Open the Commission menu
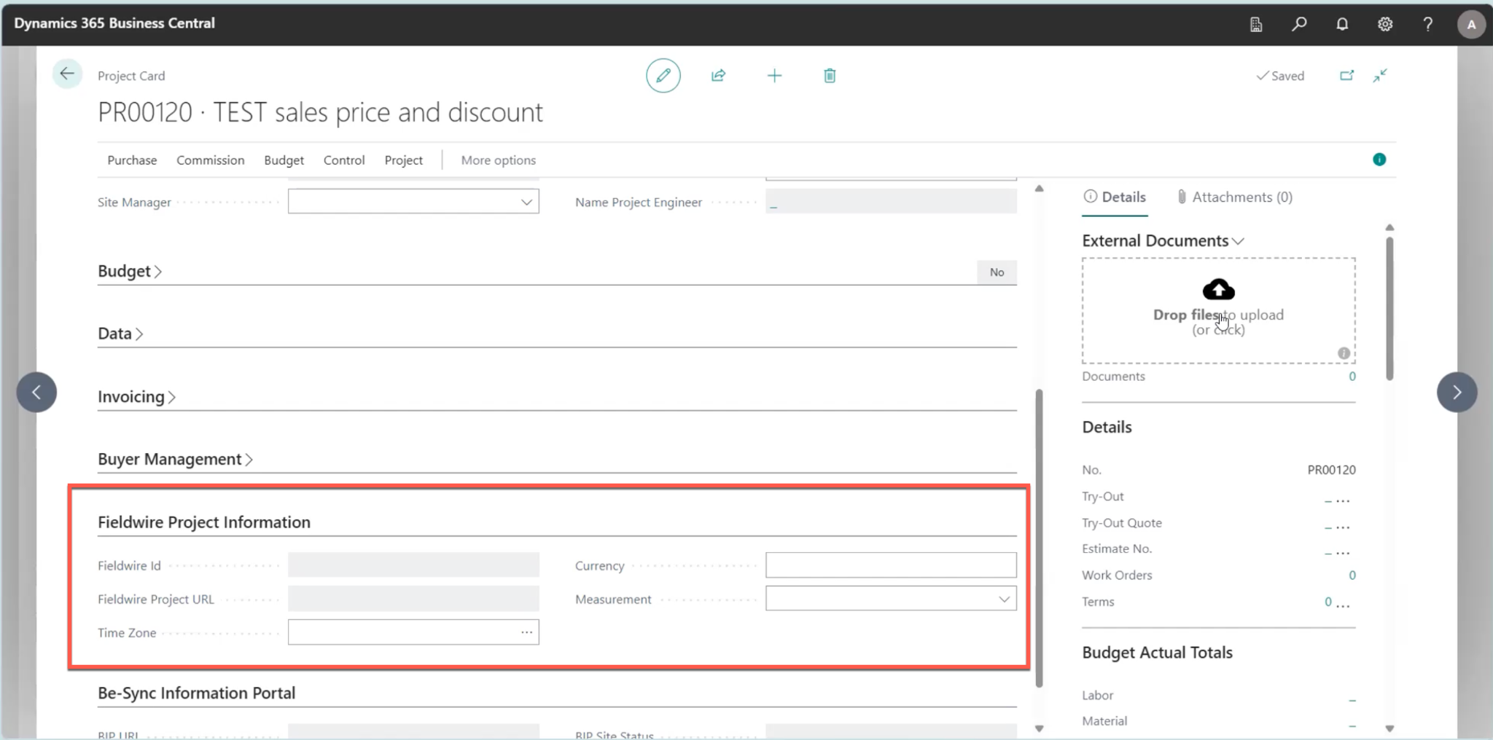 (210, 160)
